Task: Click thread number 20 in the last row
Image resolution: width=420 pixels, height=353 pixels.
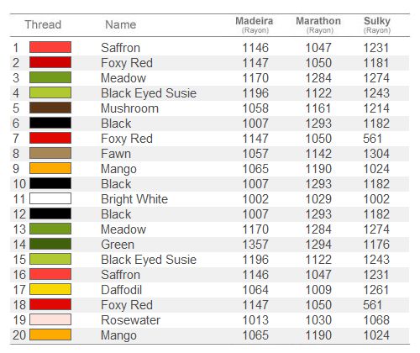Action: pyautogui.click(x=19, y=335)
